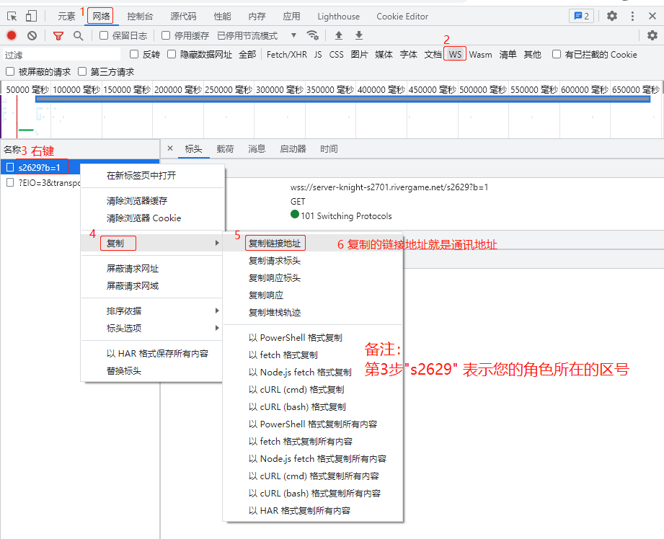Click the 过滤 filter input field
The width and height of the screenshot is (664, 539).
[x=61, y=54]
